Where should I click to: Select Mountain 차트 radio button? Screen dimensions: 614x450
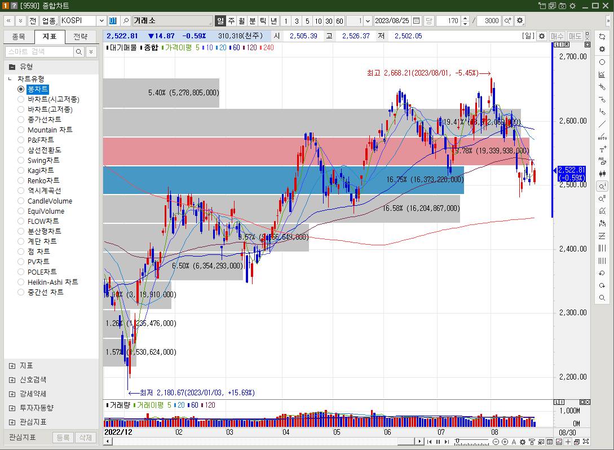point(21,130)
